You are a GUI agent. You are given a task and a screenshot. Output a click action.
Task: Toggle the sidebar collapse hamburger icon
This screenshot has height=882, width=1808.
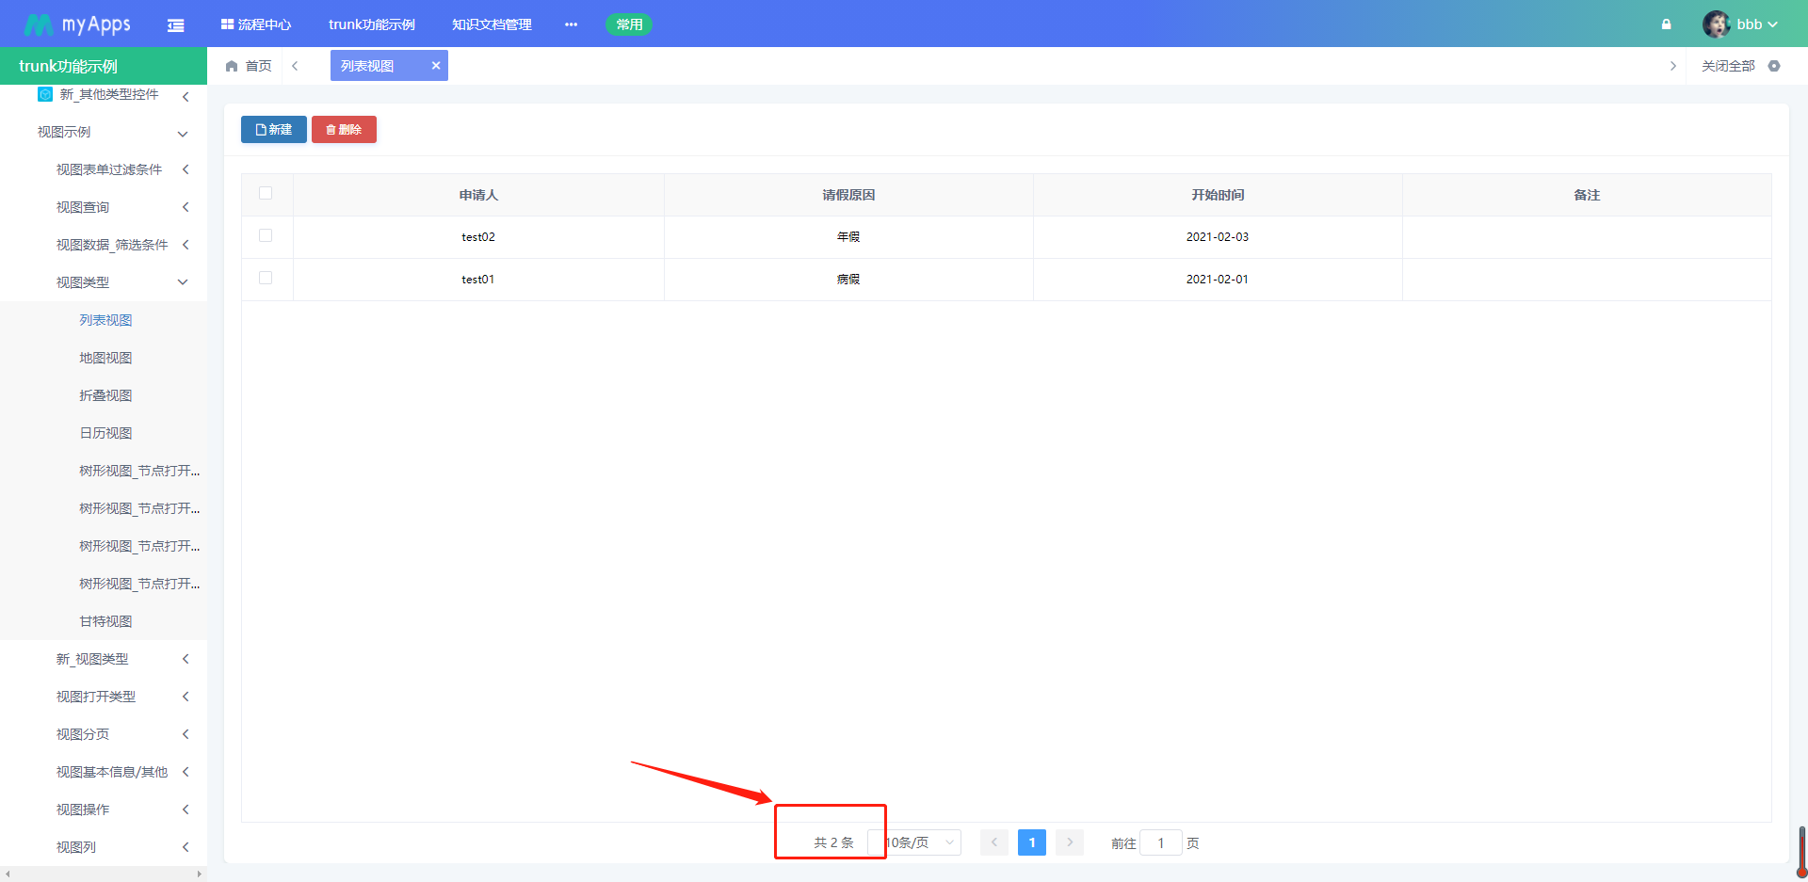pyautogui.click(x=175, y=25)
